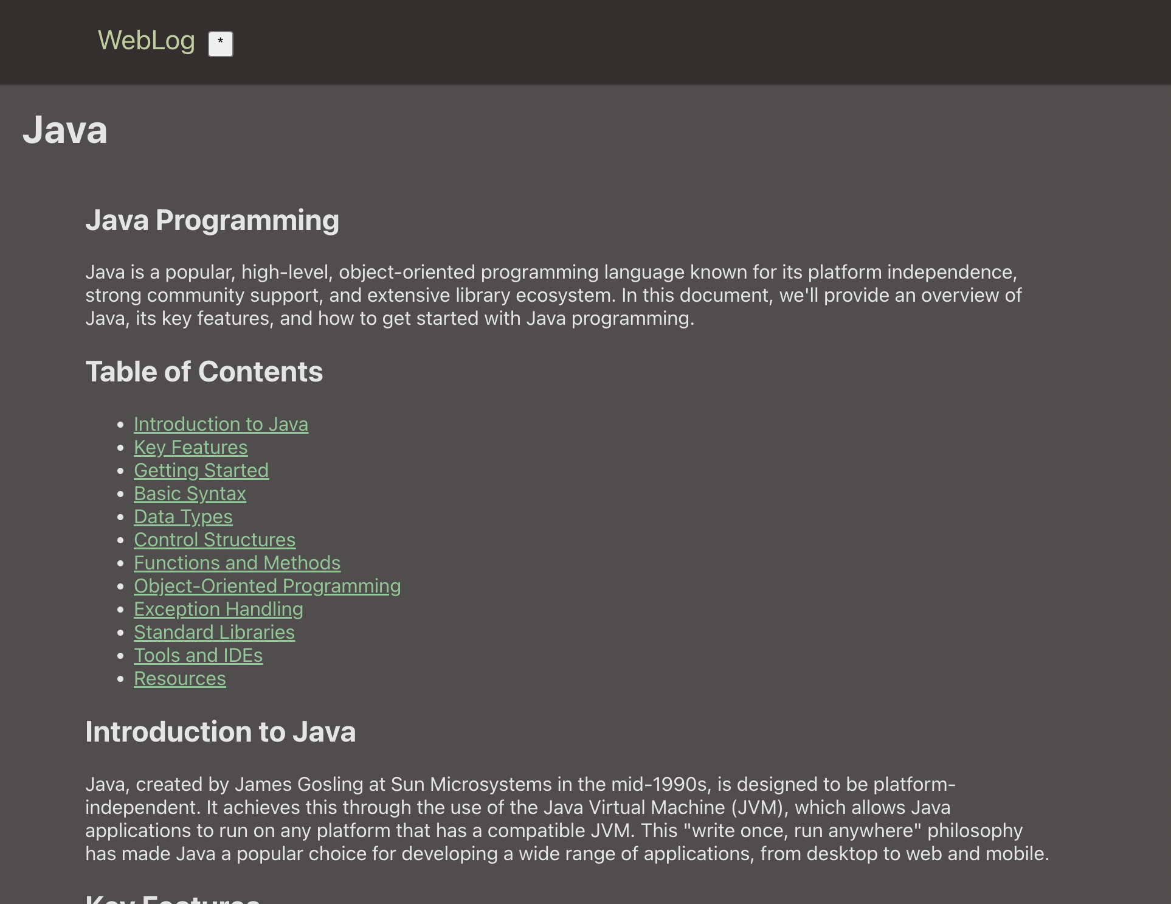The image size is (1171, 904).
Task: Jump to Introduction to Java section
Action: point(221,424)
